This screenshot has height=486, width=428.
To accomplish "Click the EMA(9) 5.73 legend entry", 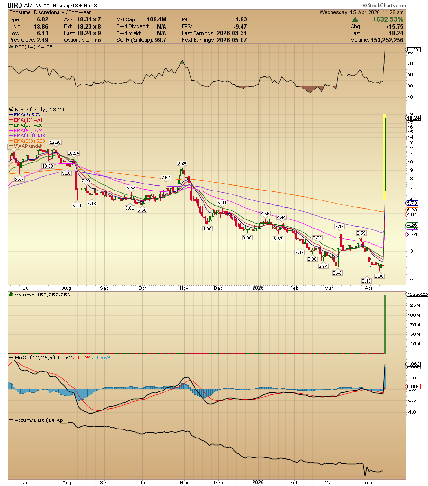I will [x=25, y=114].
